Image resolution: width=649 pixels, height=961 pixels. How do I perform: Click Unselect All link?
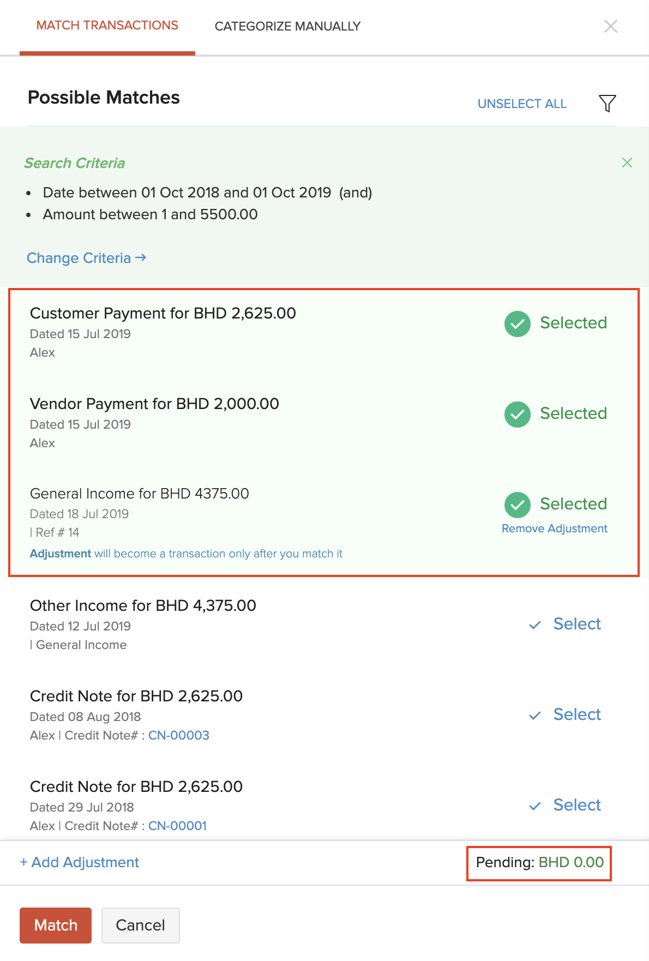(522, 104)
